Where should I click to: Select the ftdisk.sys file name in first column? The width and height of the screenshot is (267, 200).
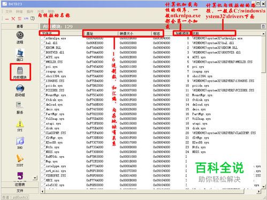(54, 100)
